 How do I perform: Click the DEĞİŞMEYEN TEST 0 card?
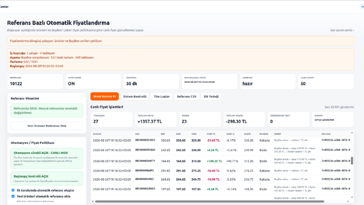pyautogui.click(x=289, y=119)
